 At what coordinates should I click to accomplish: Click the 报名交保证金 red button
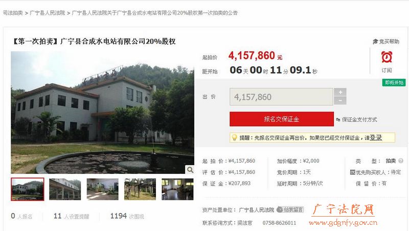click(282, 119)
